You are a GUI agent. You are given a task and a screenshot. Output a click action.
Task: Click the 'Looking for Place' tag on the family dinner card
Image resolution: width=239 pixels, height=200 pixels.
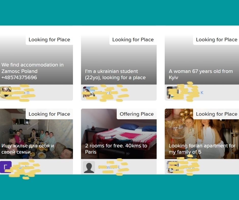pyautogui.click(x=49, y=114)
